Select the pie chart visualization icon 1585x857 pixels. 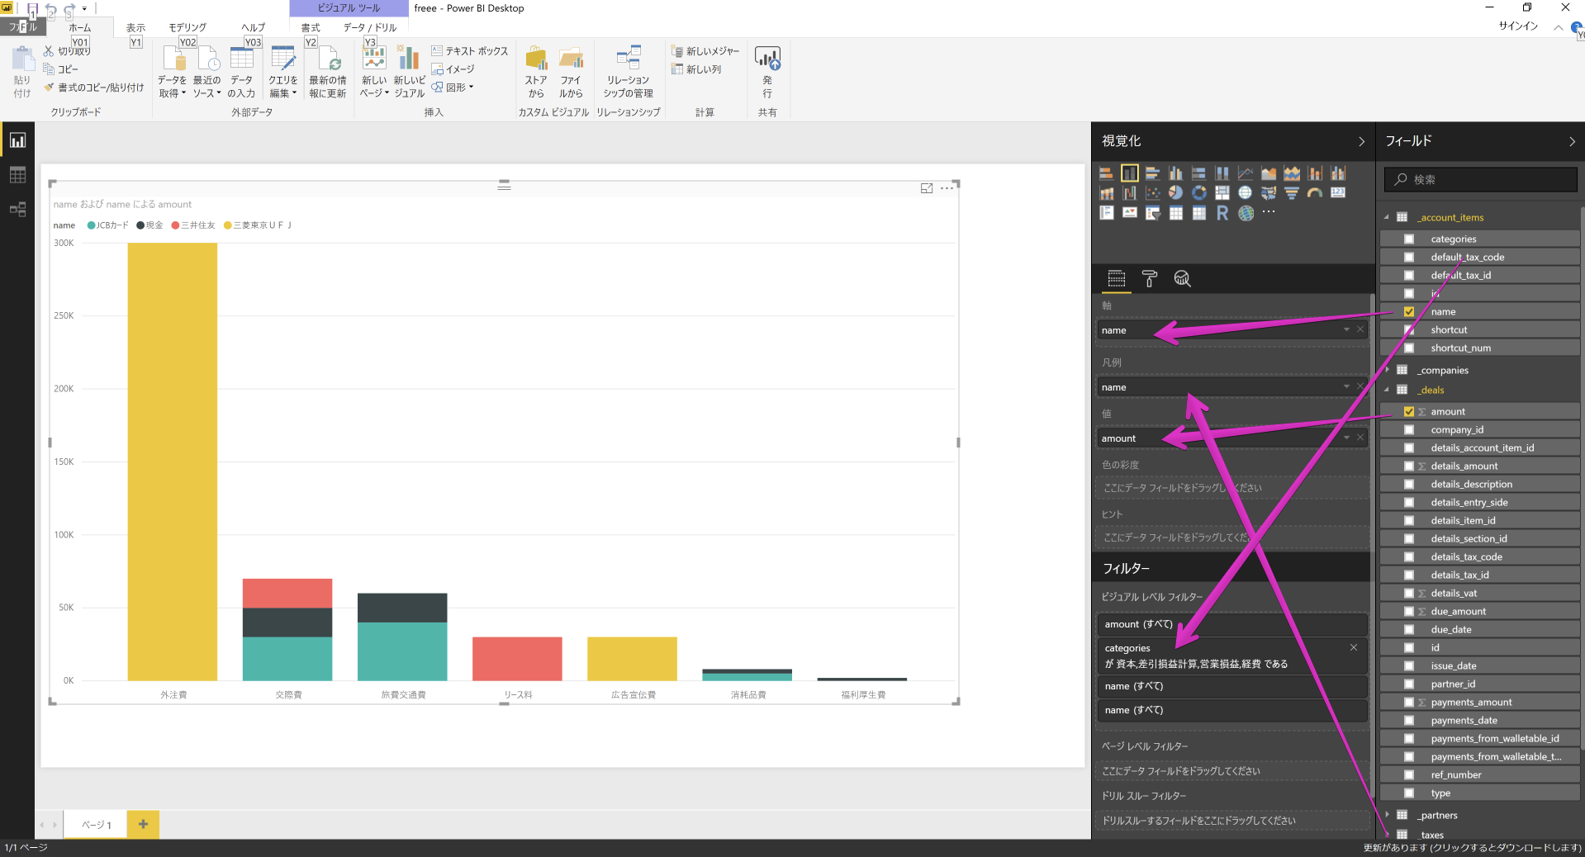pyautogui.click(x=1175, y=193)
